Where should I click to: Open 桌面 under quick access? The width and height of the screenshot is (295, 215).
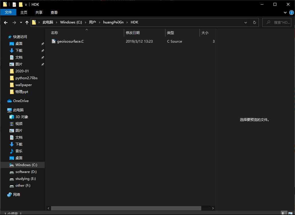19,44
